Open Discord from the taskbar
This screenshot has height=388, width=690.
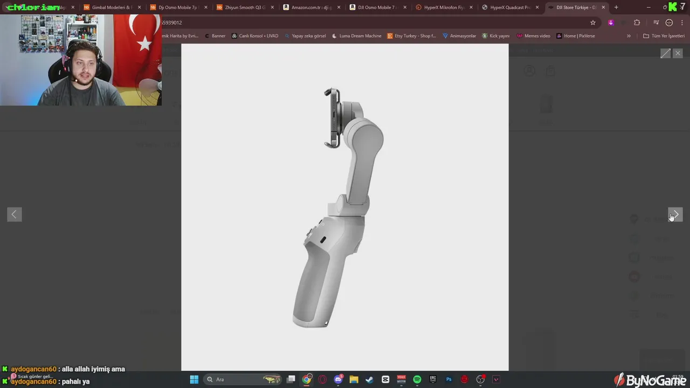pyautogui.click(x=338, y=379)
